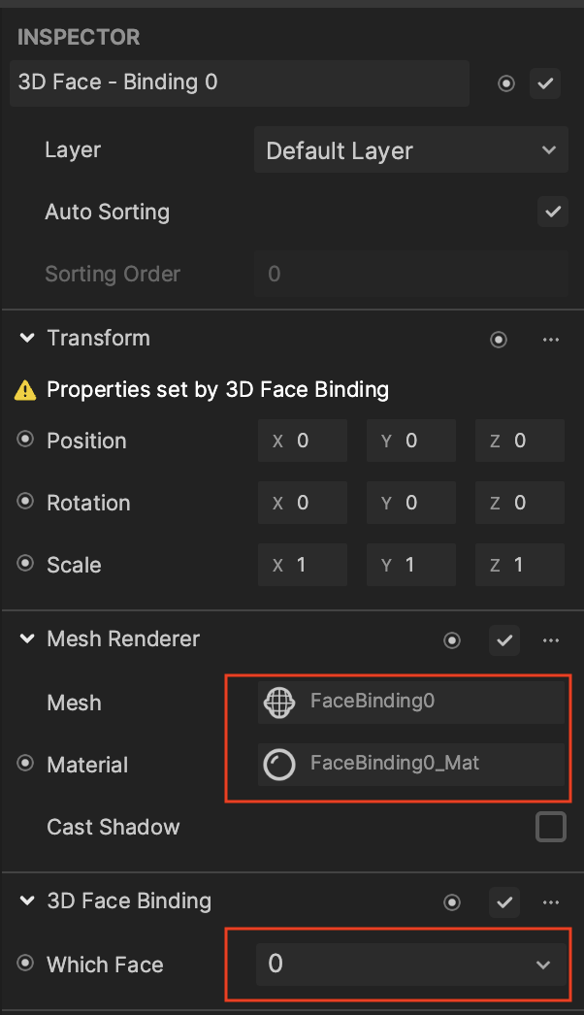Click the globe mesh icon beside FaceBinding0

coord(279,703)
